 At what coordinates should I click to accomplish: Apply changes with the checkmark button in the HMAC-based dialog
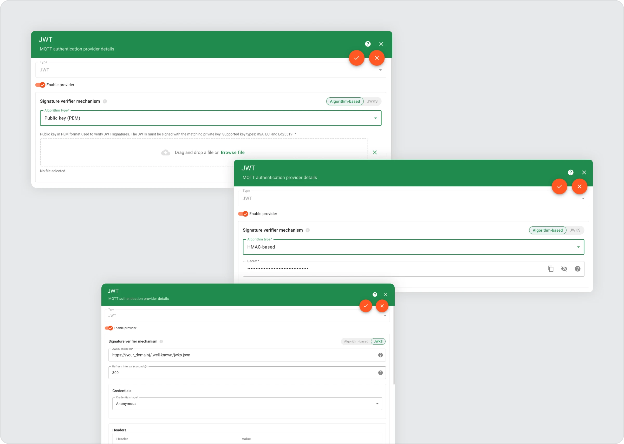[559, 186]
